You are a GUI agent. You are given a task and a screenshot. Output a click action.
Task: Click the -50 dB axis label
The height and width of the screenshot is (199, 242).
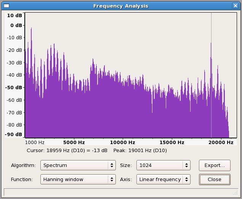click(x=14, y=88)
